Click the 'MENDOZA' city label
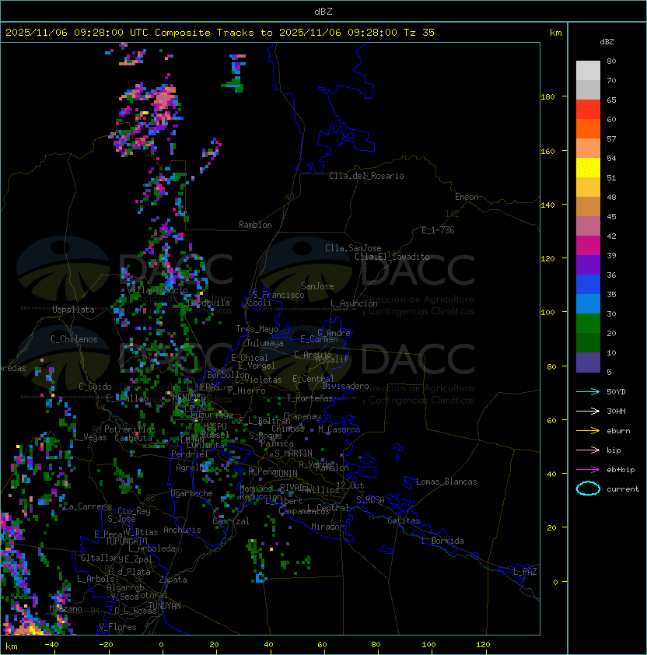The height and width of the screenshot is (655, 647). pyautogui.click(x=189, y=397)
